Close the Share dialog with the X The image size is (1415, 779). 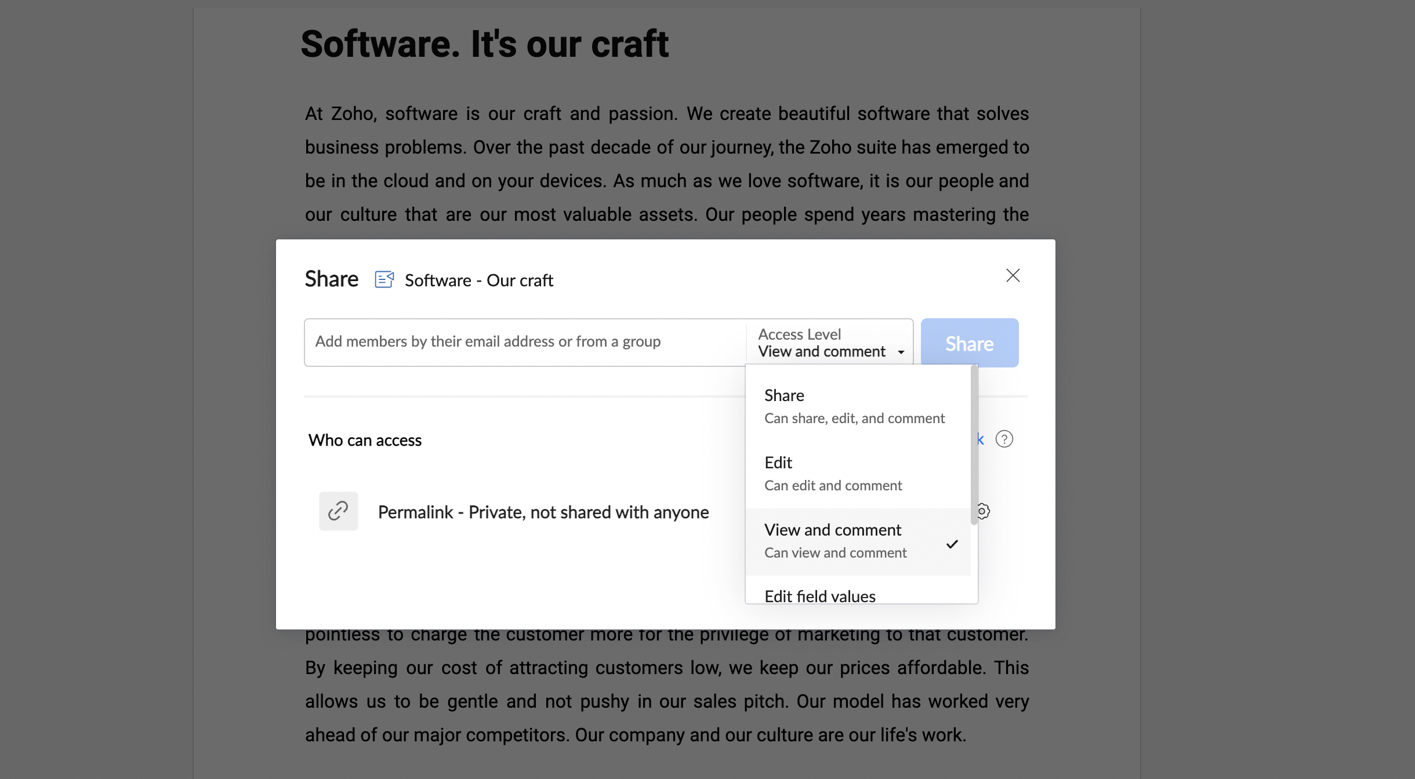coord(1013,275)
